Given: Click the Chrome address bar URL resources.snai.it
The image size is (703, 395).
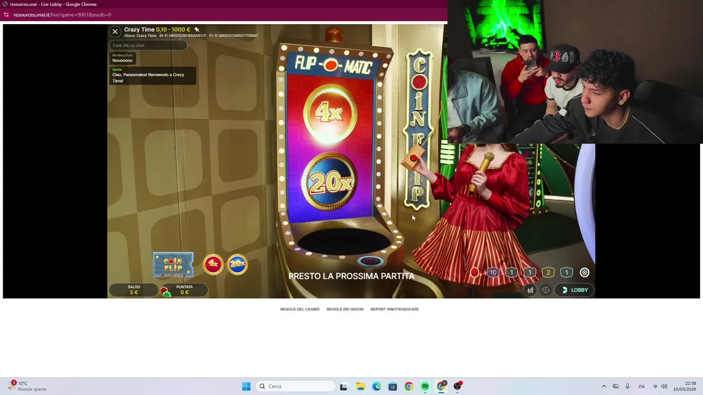Looking at the screenshot, I should (x=62, y=15).
